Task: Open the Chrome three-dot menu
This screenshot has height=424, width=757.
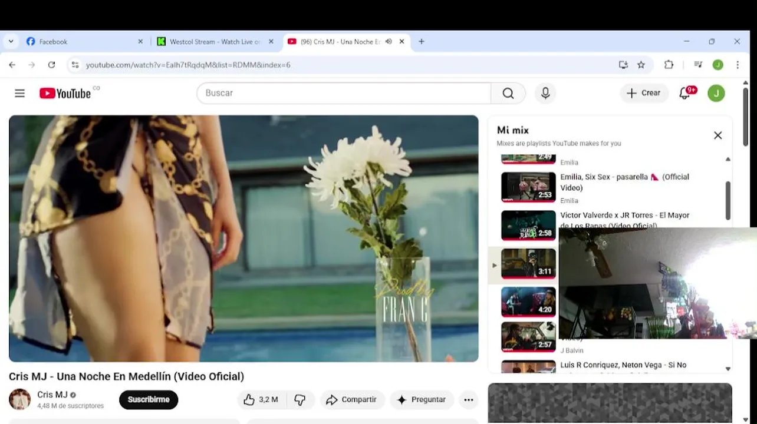Action: point(738,65)
